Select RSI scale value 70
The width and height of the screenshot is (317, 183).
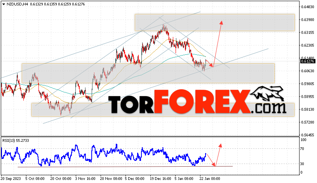(302, 149)
